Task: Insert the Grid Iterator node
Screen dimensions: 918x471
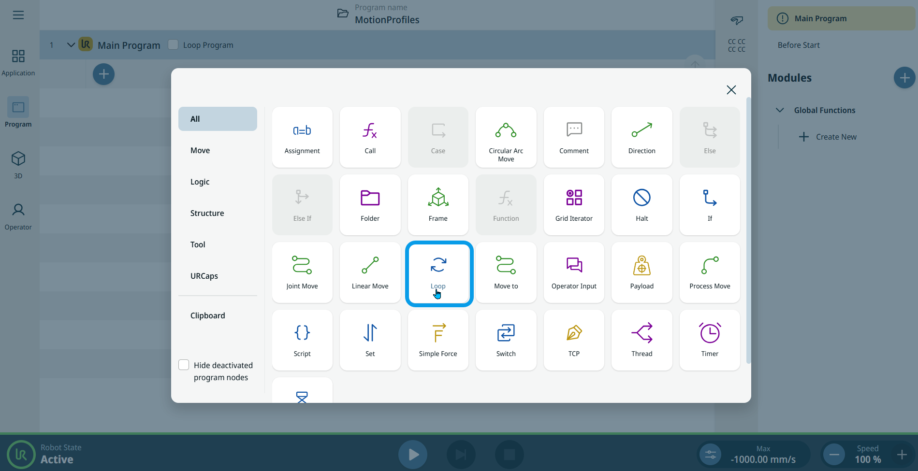Action: click(x=574, y=205)
